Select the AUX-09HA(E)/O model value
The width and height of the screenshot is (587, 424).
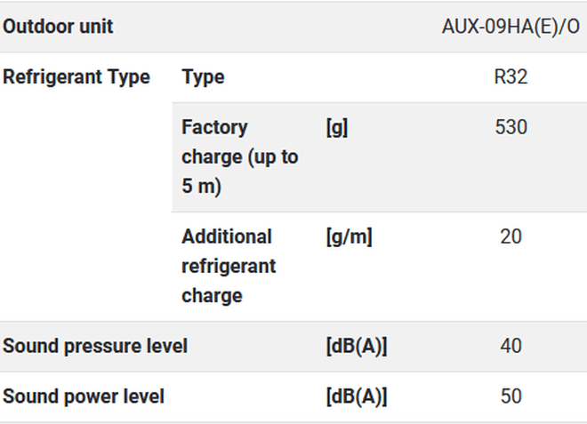[511, 27]
